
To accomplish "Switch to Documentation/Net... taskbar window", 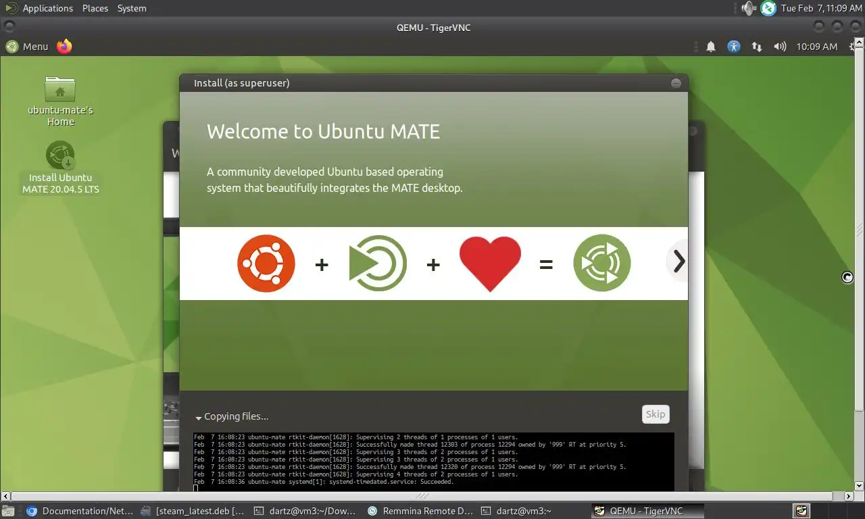I will (x=80, y=511).
